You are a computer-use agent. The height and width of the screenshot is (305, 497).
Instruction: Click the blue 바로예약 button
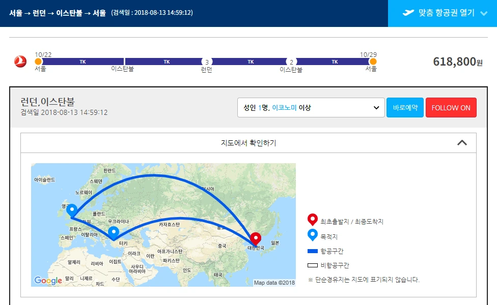tap(405, 107)
